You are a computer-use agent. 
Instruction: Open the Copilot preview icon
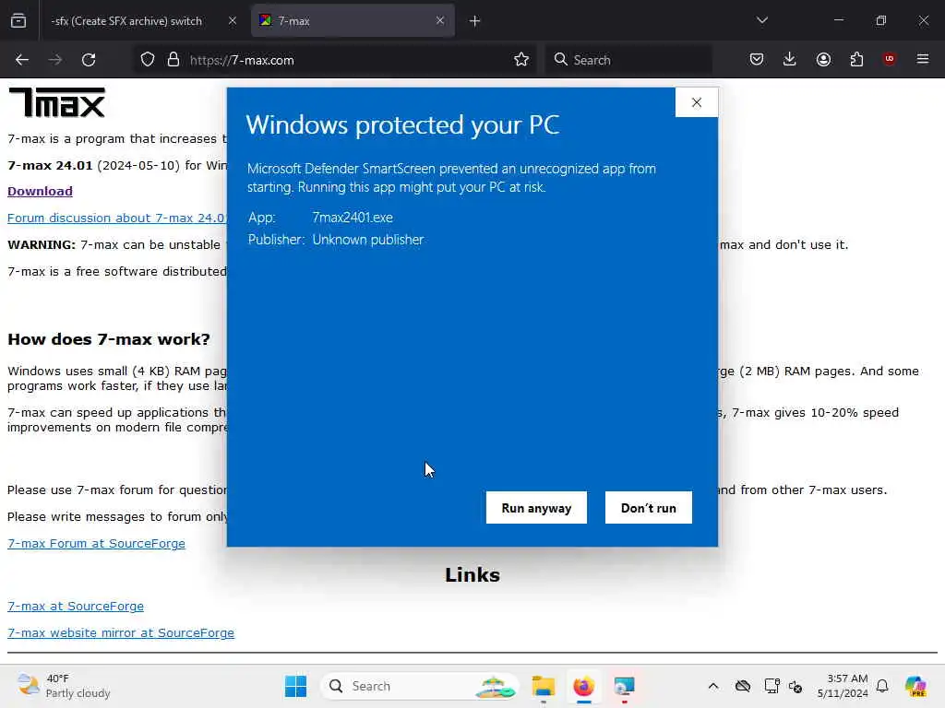915,686
